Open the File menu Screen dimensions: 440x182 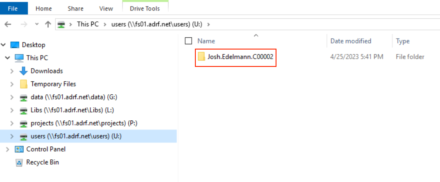[13, 8]
